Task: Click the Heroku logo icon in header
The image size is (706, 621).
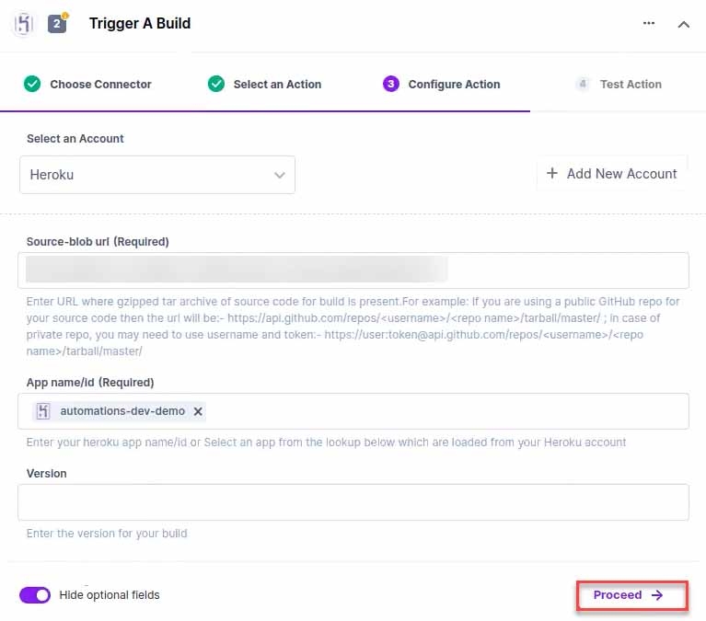Action: 23,23
